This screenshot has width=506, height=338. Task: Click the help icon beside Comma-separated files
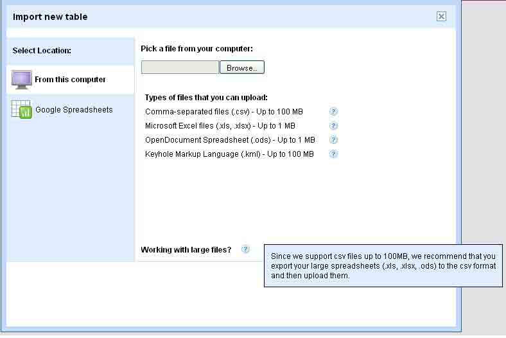tap(333, 111)
